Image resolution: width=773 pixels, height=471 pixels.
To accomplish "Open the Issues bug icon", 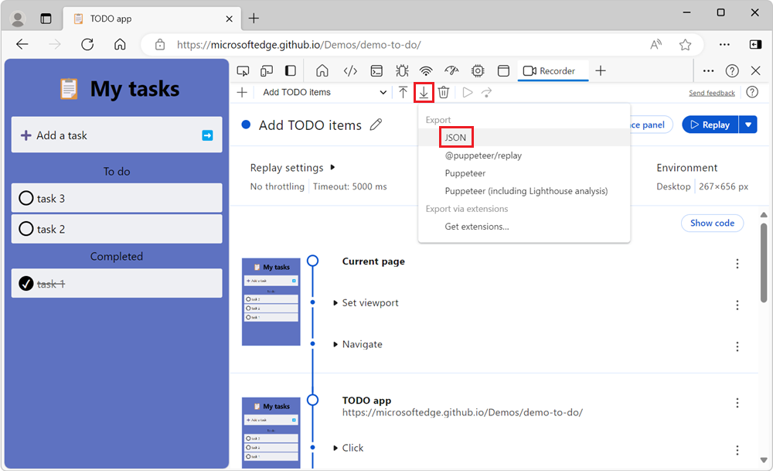I will [401, 70].
